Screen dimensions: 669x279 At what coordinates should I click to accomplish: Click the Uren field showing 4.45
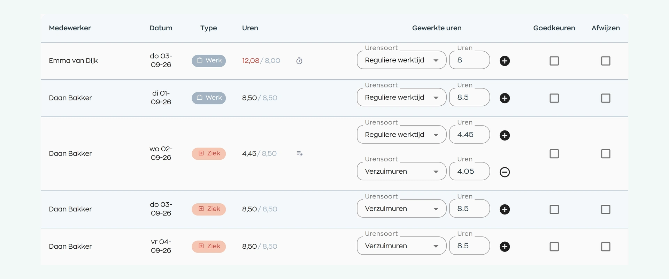(x=469, y=135)
